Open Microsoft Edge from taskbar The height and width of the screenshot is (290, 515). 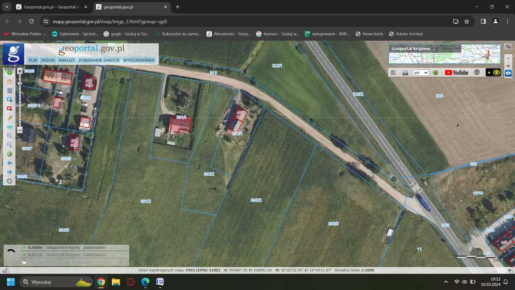pos(145,282)
